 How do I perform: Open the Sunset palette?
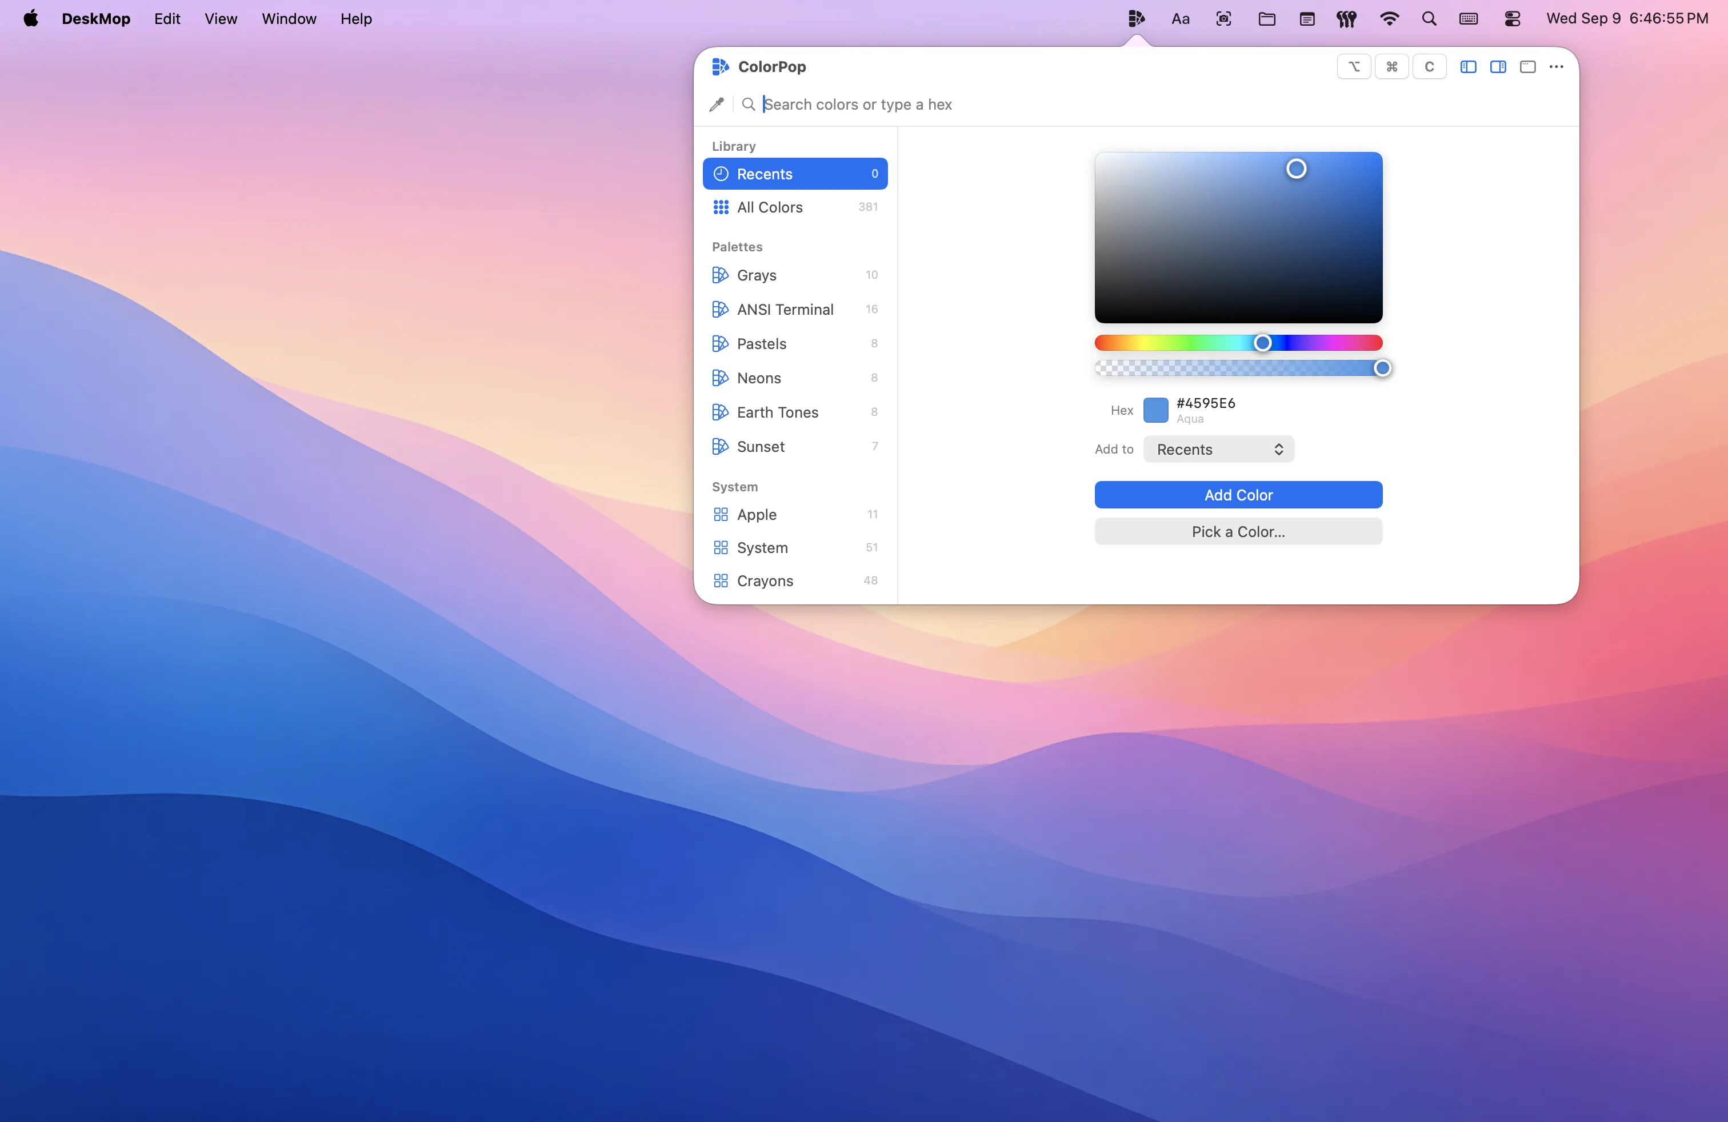(x=795, y=446)
